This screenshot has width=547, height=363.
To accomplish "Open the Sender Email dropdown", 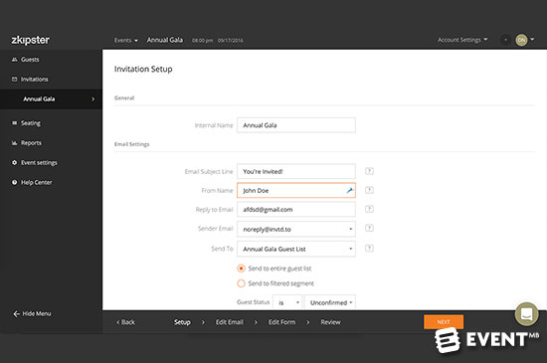I will coord(296,229).
